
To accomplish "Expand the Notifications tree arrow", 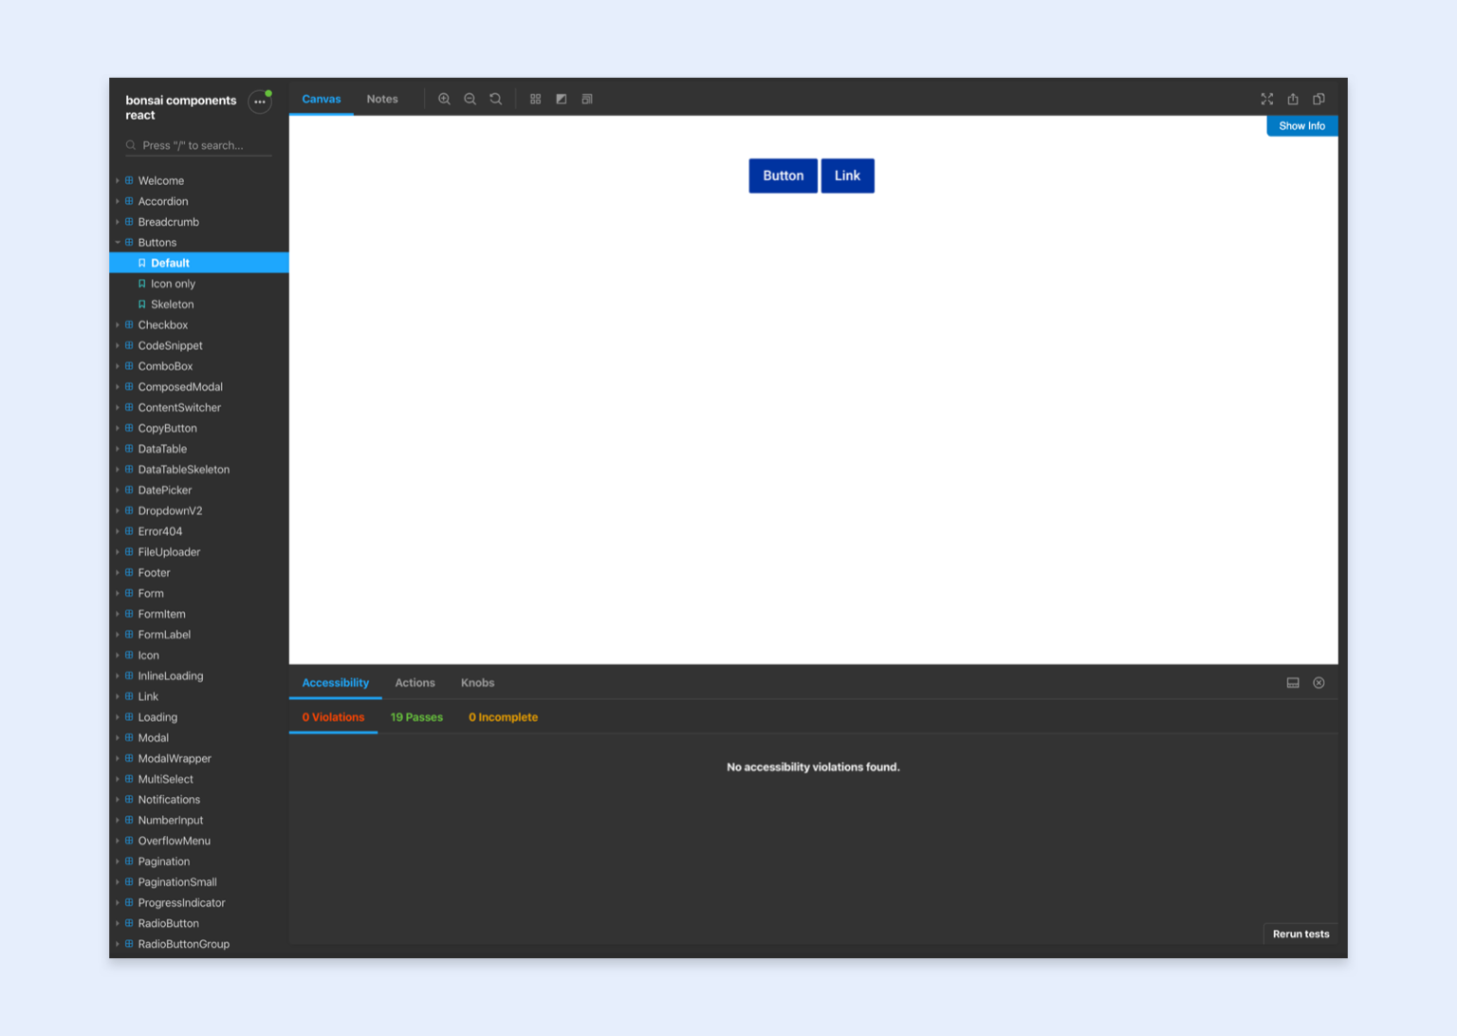I will tap(118, 800).
